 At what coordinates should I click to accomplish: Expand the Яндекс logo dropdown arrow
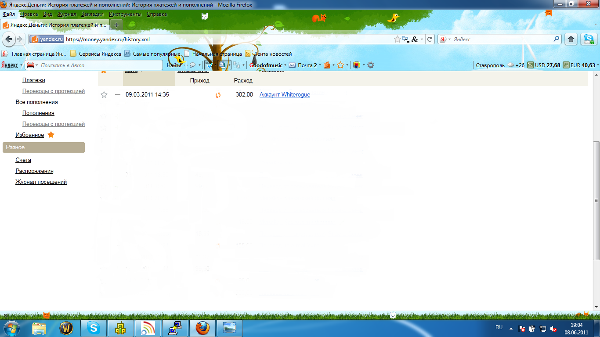coord(22,65)
